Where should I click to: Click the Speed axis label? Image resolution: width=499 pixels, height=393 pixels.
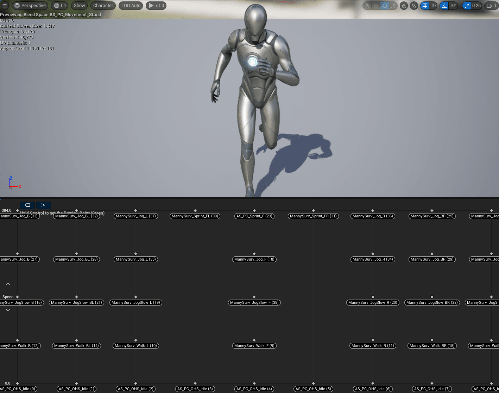[8, 297]
